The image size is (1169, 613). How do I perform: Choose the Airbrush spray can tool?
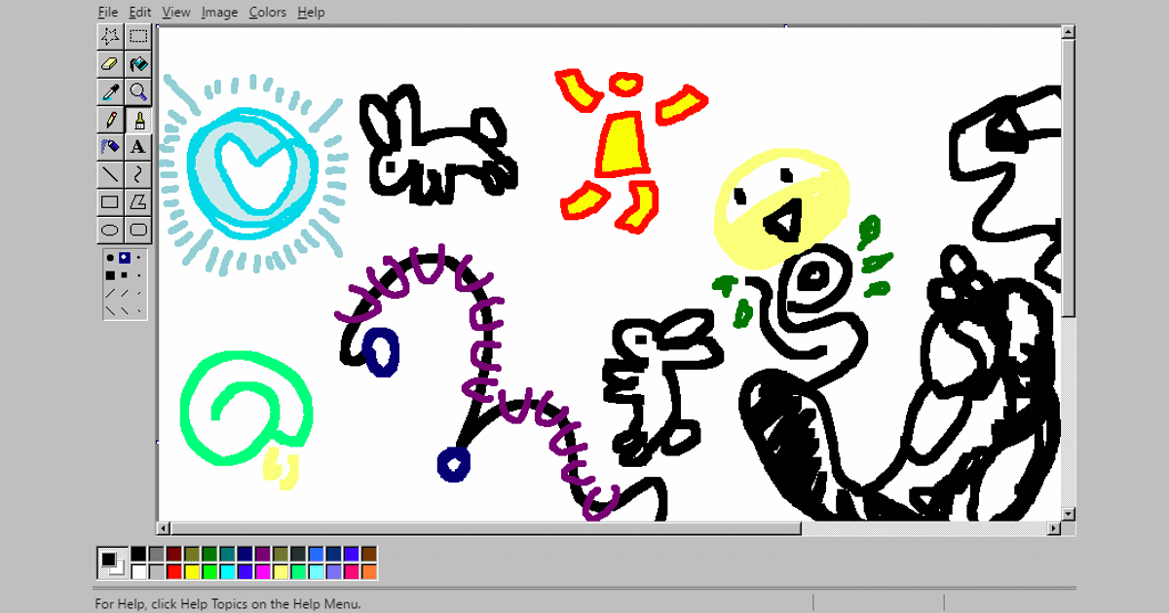[110, 147]
